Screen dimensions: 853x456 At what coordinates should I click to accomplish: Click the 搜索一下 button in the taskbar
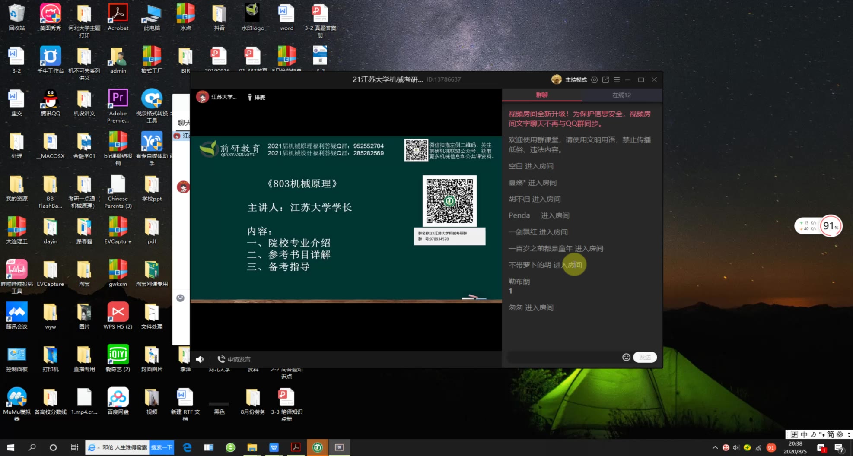click(162, 447)
